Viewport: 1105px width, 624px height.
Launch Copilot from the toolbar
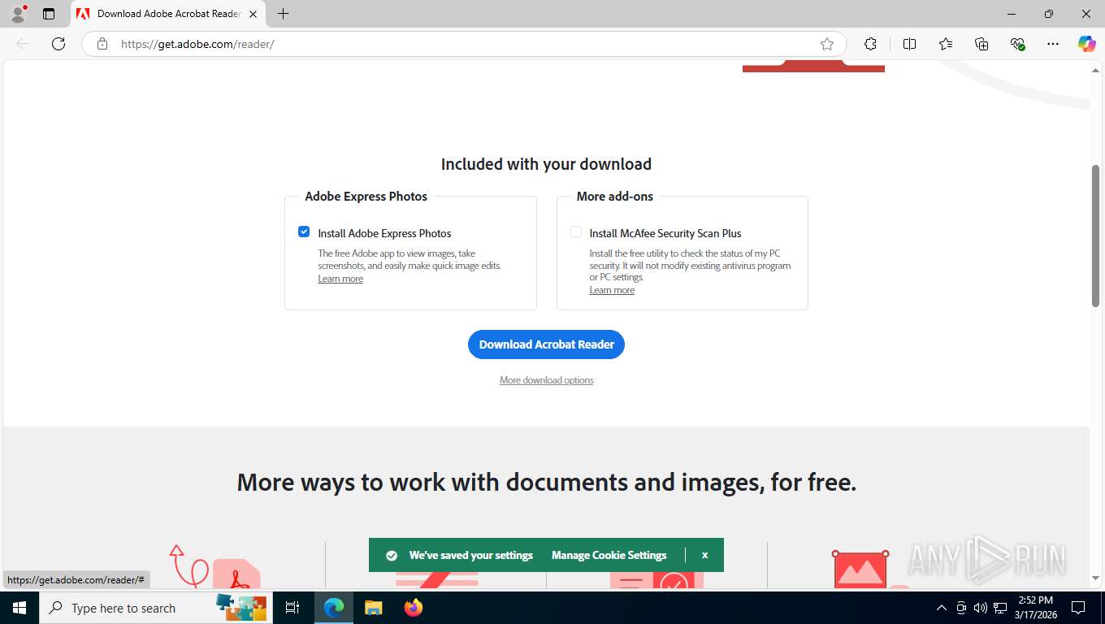tap(1086, 44)
